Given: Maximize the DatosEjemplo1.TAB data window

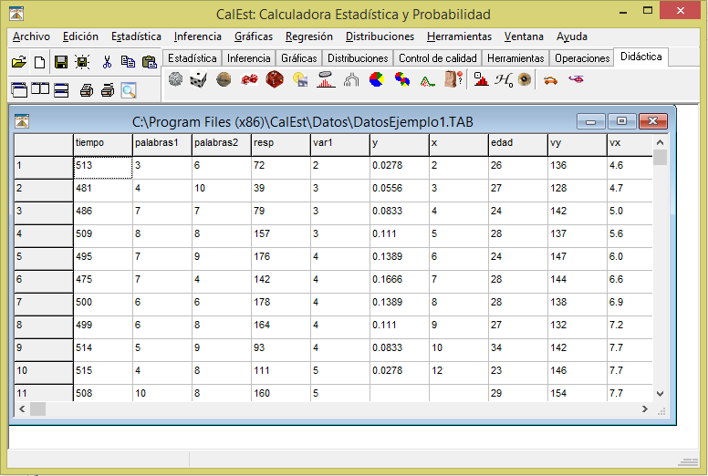Looking at the screenshot, I should (621, 121).
